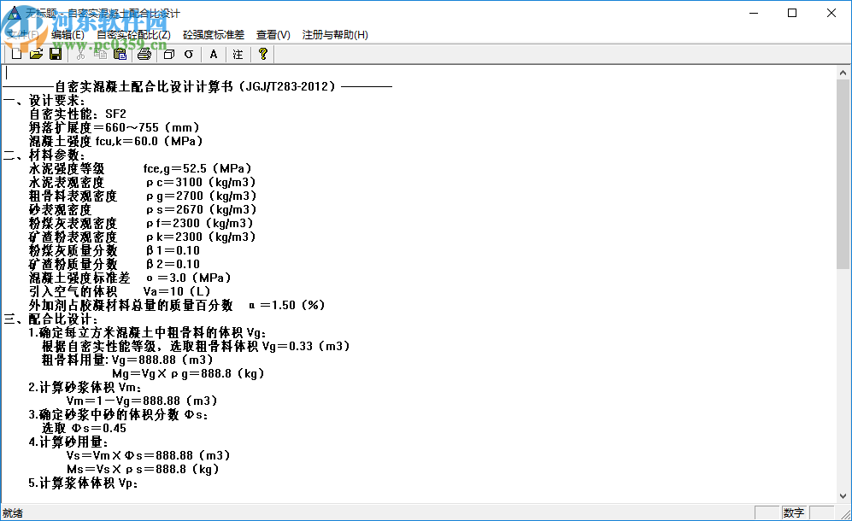Click the line '矿渣粉质量分数 β2＝0.10'
The image size is (852, 521).
click(x=115, y=264)
